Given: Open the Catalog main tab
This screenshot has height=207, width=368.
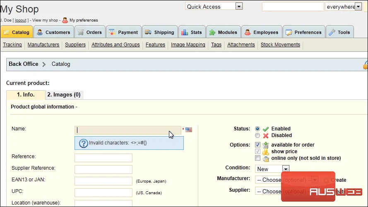Looking at the screenshot, I should [x=17, y=32].
